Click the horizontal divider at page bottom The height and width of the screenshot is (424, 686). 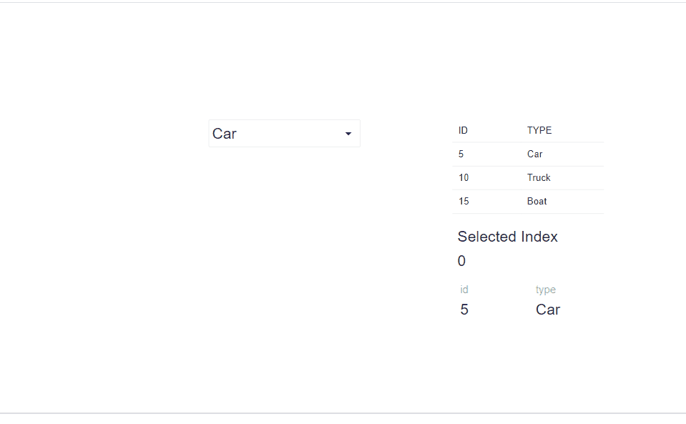[x=343, y=413]
